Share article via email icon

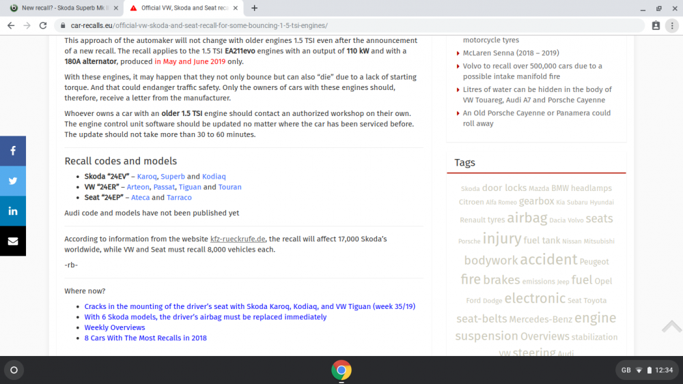[x=12, y=241]
